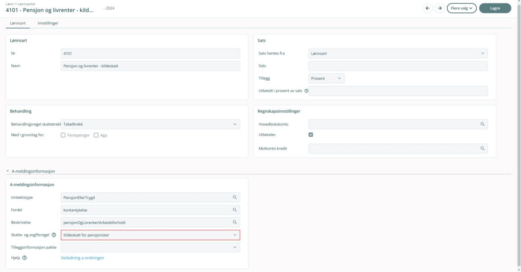This screenshot has width=521, height=272.
Task: Enable the Feriepenger checkbox
Action: tap(63, 135)
